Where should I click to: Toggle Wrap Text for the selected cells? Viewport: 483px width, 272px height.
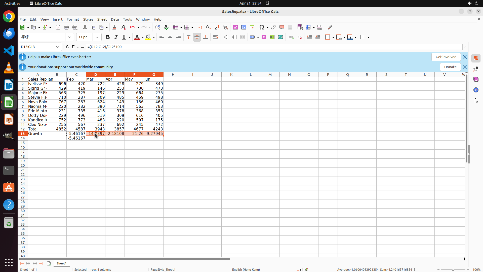(x=216, y=37)
